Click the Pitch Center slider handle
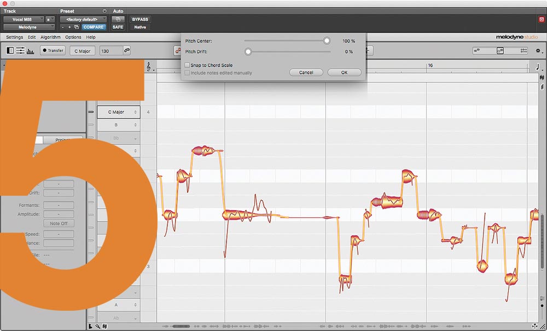The height and width of the screenshot is (331, 547). pyautogui.click(x=327, y=40)
